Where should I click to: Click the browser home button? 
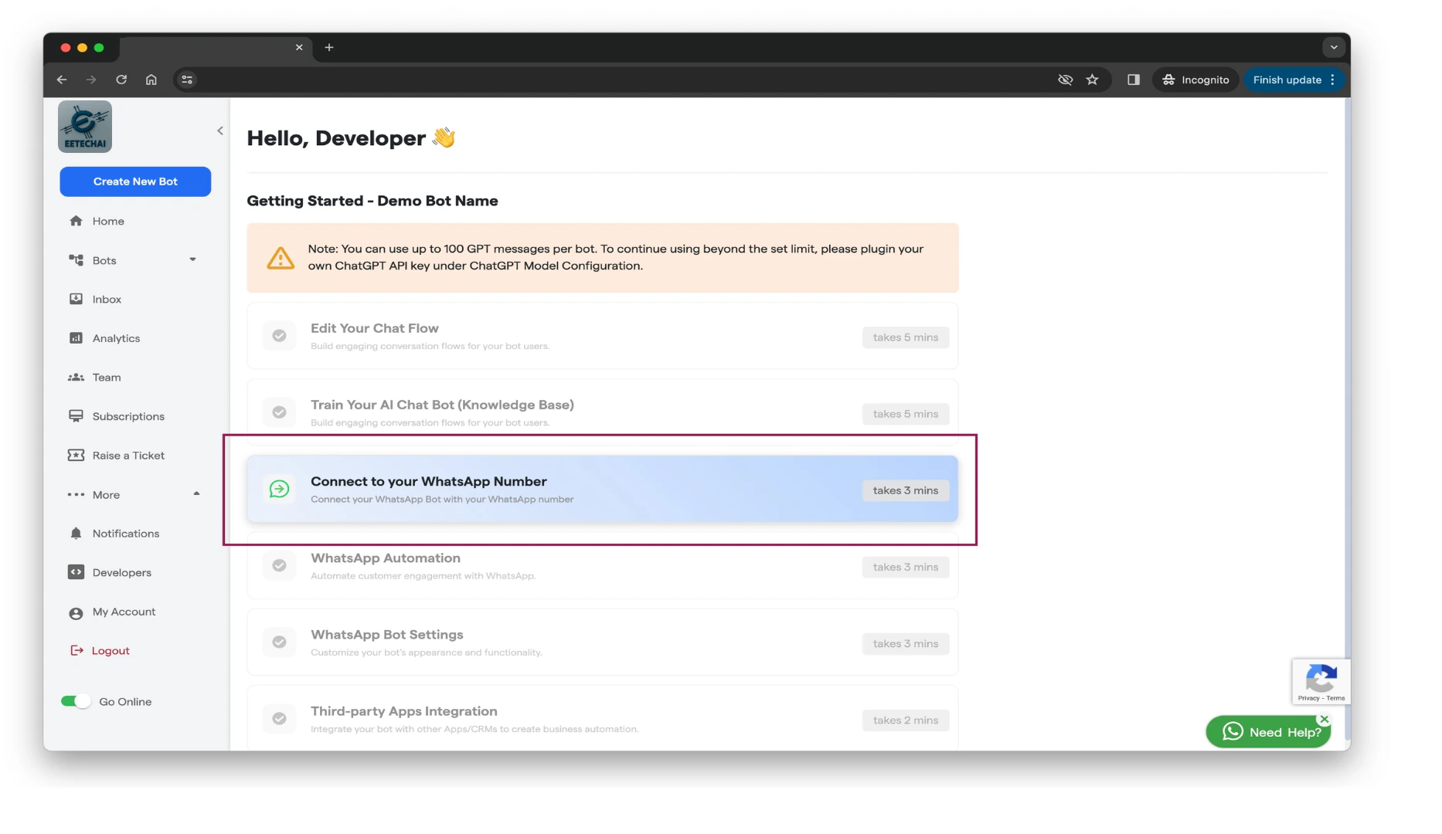click(x=151, y=80)
